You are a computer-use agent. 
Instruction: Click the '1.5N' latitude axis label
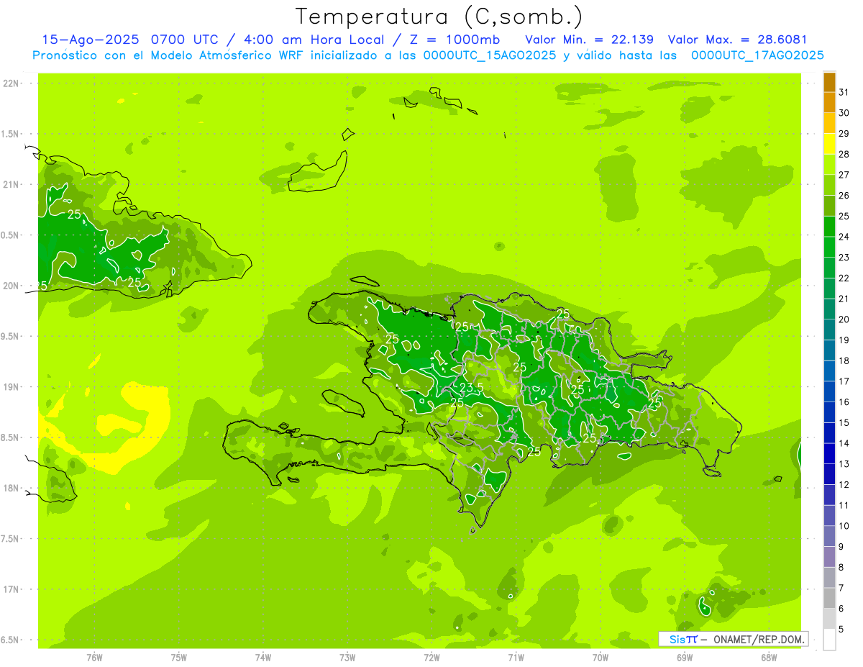(11, 135)
